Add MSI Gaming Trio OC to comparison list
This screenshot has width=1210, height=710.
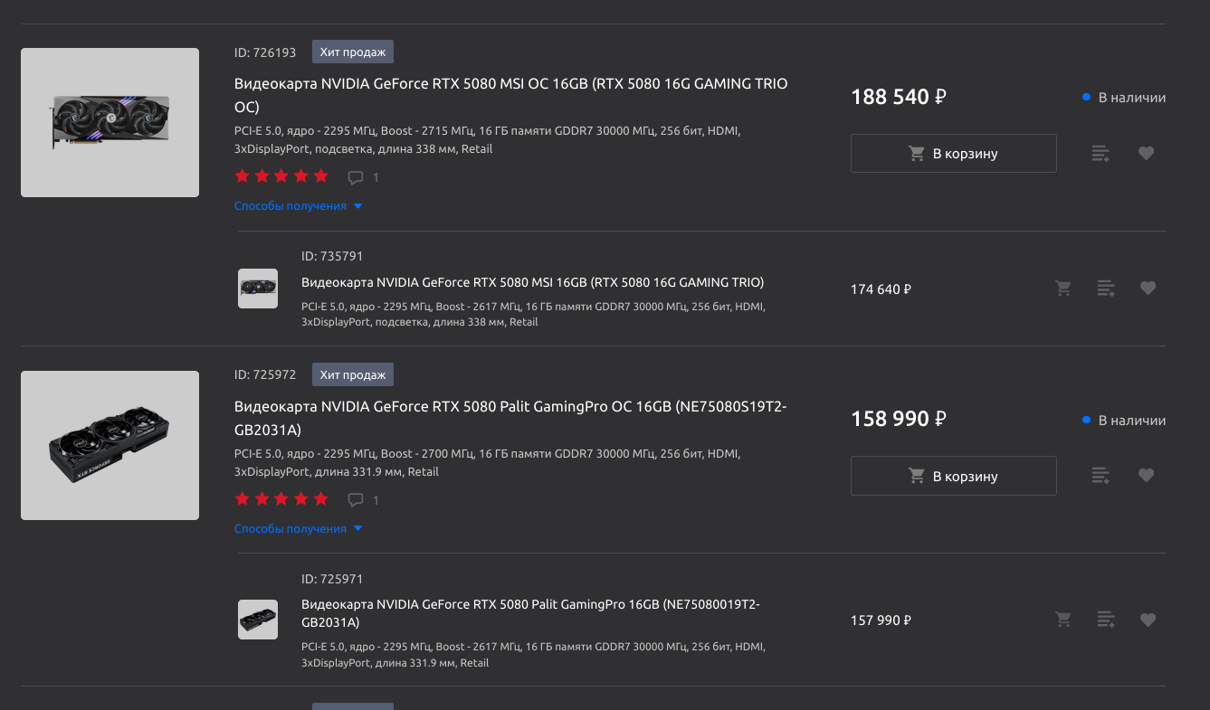pyautogui.click(x=1100, y=154)
